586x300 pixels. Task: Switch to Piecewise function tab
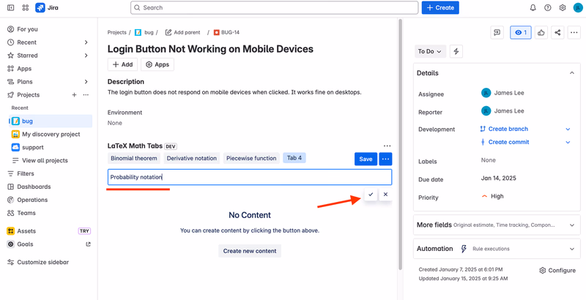(251, 158)
